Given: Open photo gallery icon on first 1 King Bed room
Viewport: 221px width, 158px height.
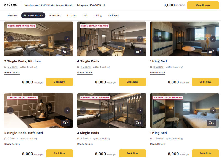Looking at the screenshot, I should pyautogui.click(x=212, y=51).
